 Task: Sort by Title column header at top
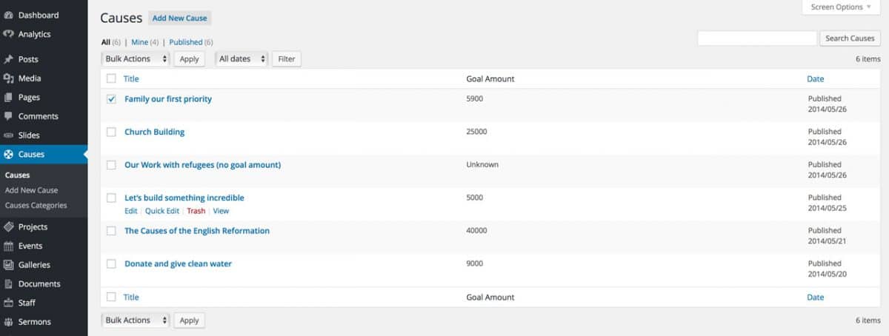pyautogui.click(x=131, y=78)
